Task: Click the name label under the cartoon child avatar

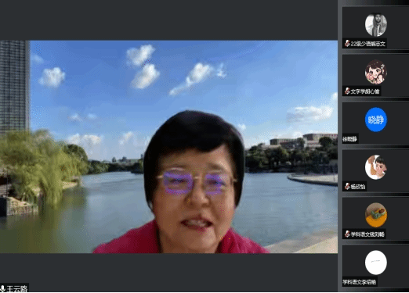Action: [x=358, y=187]
